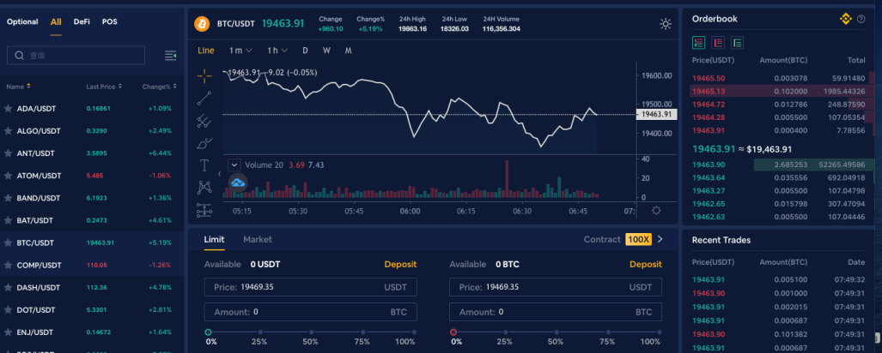Click Deposit for BTC

coord(646,265)
